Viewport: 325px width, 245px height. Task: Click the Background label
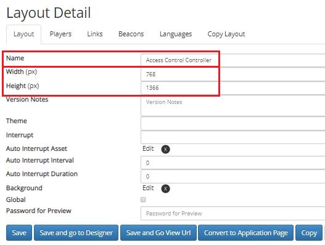click(x=24, y=188)
